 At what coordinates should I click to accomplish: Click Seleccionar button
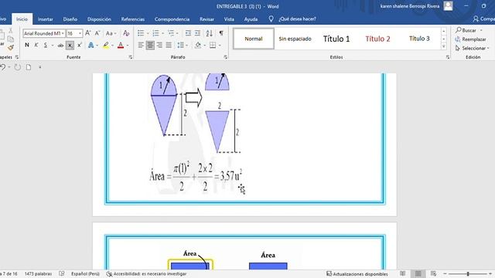click(473, 48)
